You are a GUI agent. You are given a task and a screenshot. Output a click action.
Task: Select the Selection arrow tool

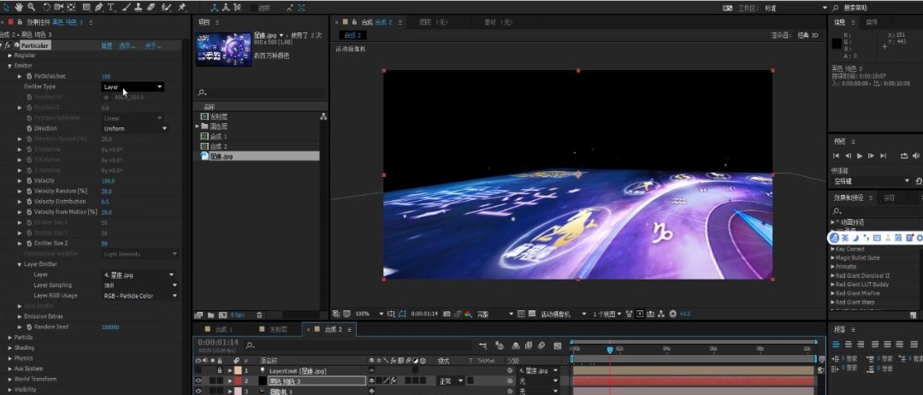click(7, 7)
